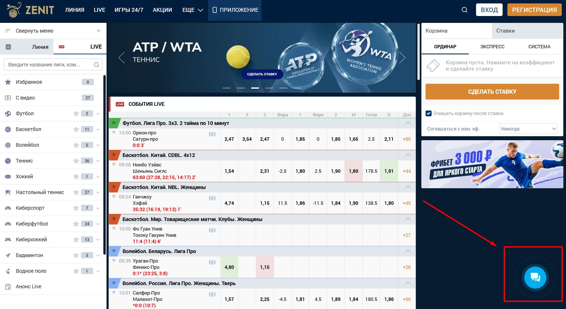Screen dimensions: 566x309
Task: Switch to the ЭКСПРЕСС bet tab
Action: (492, 47)
